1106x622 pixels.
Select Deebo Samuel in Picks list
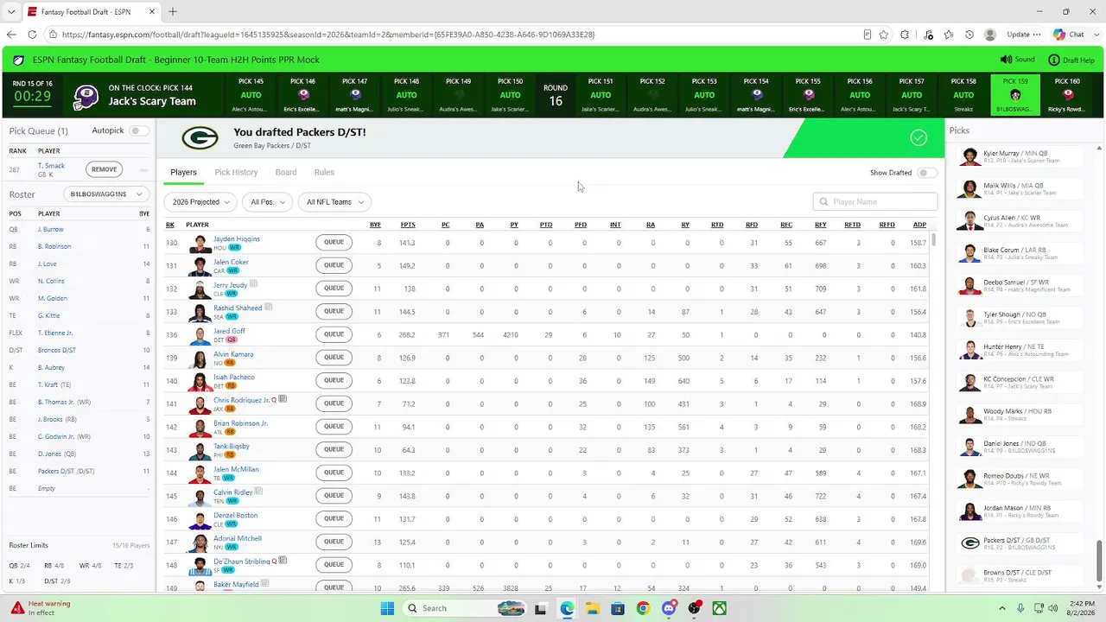click(x=1021, y=286)
